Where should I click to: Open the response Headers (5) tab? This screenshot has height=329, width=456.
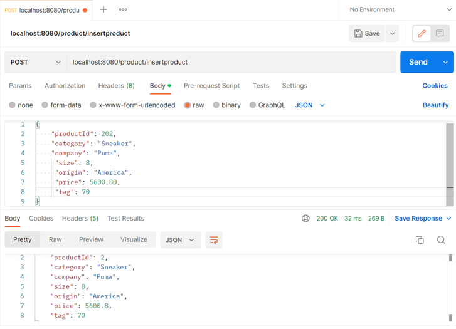coord(80,218)
